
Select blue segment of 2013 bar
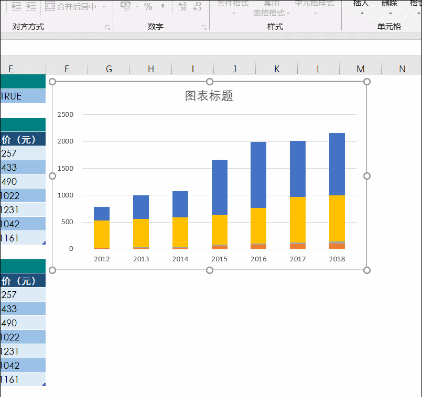tap(141, 207)
